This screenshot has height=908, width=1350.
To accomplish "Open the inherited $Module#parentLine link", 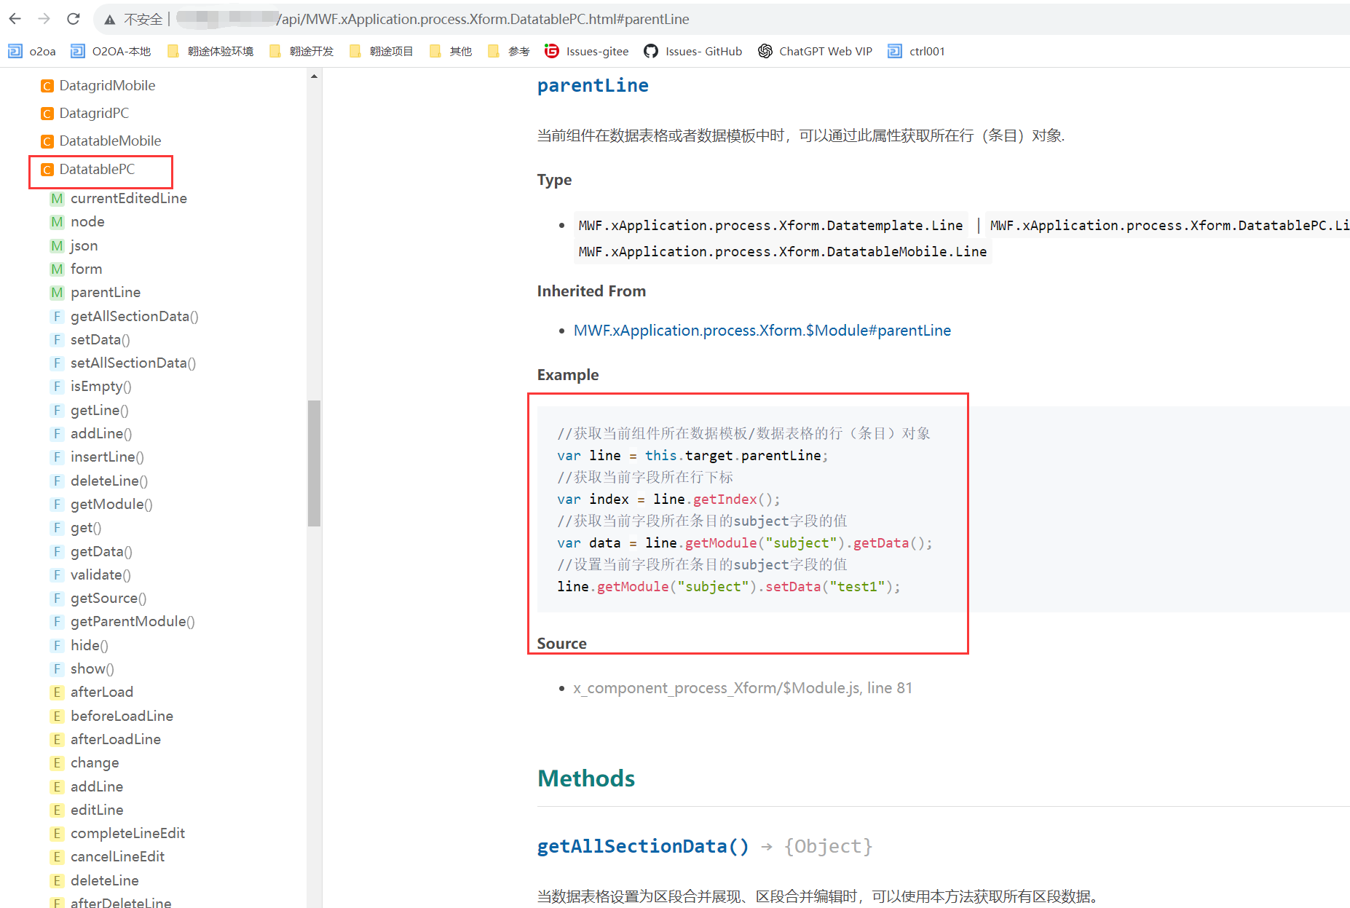I will 762,331.
